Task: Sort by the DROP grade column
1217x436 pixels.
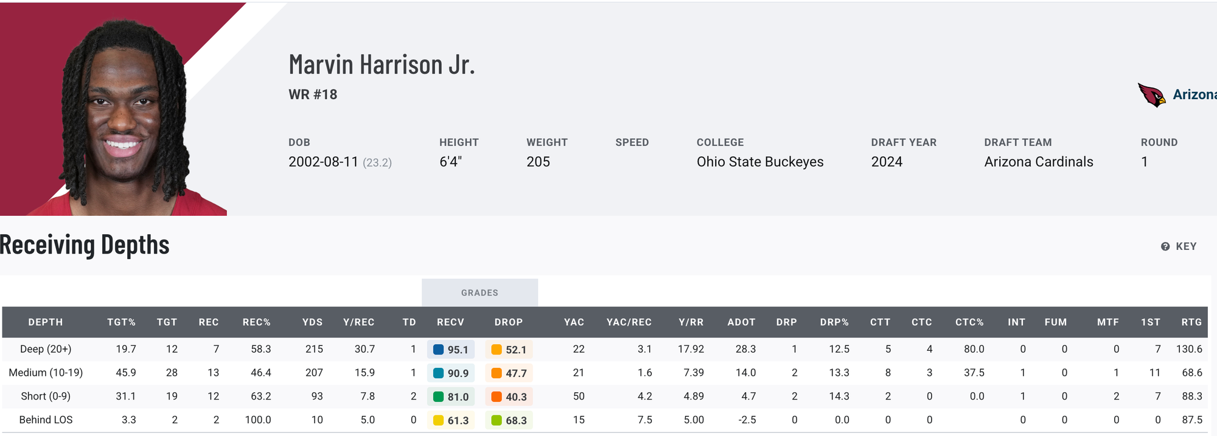Action: [x=508, y=322]
